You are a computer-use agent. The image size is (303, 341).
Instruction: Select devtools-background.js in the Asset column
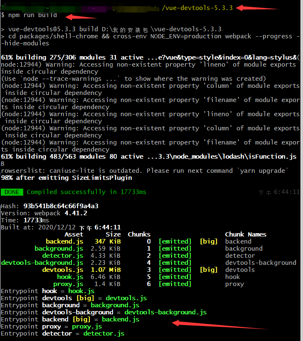point(42,263)
